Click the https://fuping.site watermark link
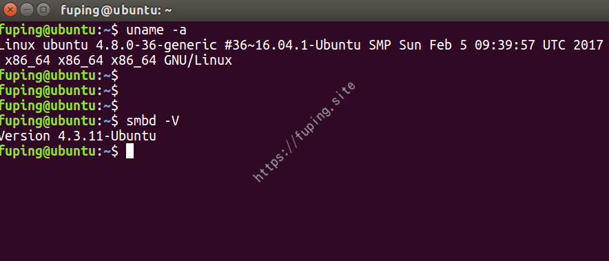This screenshot has height=261, width=609. pyautogui.click(x=304, y=132)
